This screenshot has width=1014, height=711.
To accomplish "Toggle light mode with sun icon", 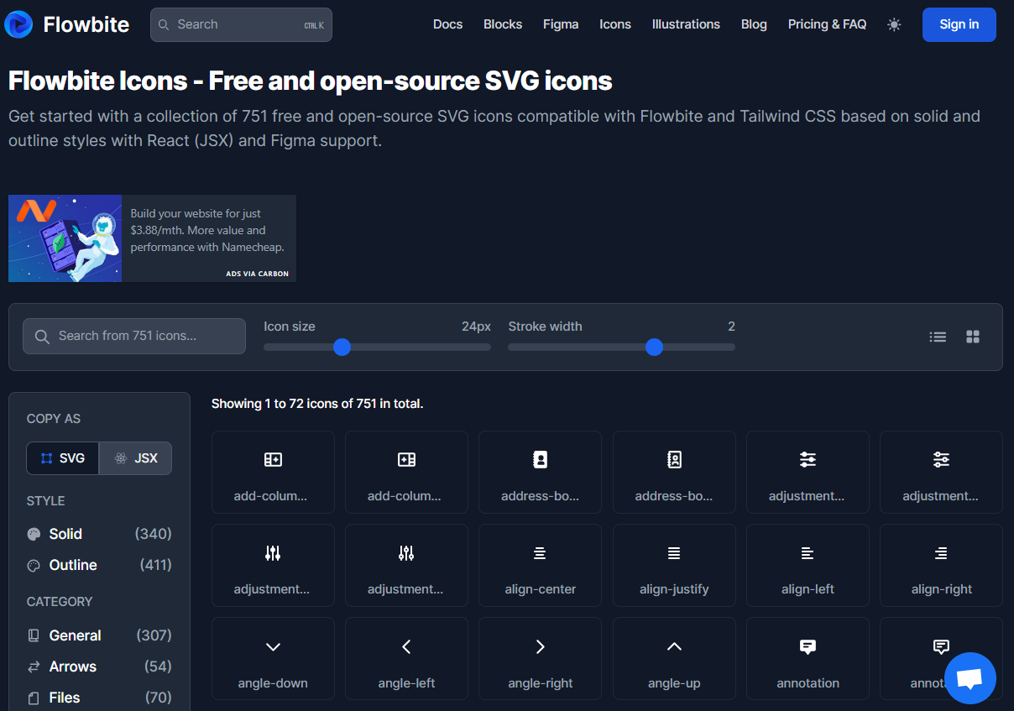I will pyautogui.click(x=894, y=24).
